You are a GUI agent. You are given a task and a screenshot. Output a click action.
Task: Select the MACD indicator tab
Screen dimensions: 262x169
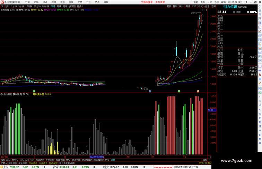click(x=15, y=160)
